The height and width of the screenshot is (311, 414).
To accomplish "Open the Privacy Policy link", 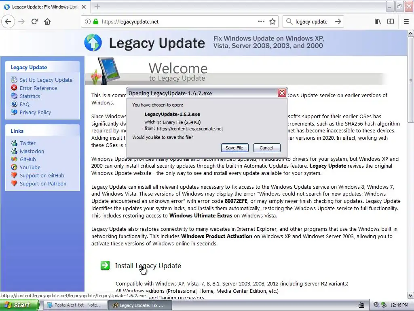I will click(36, 113).
